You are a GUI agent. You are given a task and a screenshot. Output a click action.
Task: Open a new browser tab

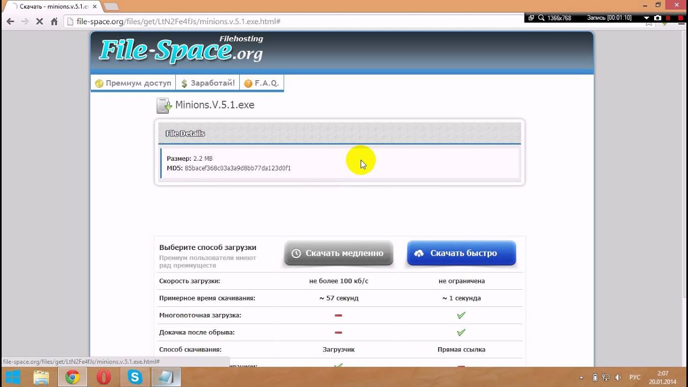point(110,6)
